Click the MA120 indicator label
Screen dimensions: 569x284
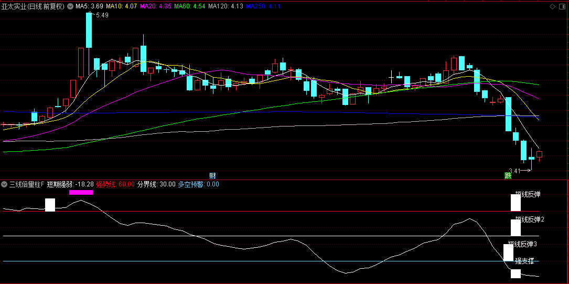226,7
